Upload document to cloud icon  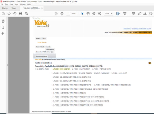point(15,14)
